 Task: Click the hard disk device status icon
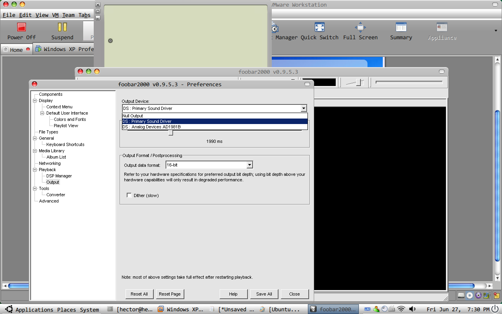(x=461, y=295)
